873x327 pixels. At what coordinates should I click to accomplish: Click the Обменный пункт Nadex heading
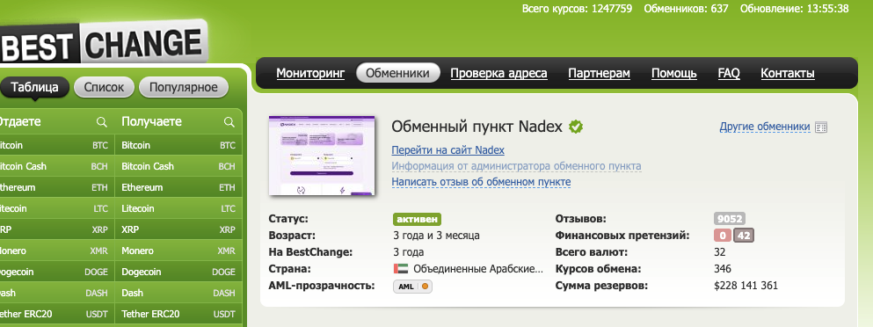tap(477, 127)
